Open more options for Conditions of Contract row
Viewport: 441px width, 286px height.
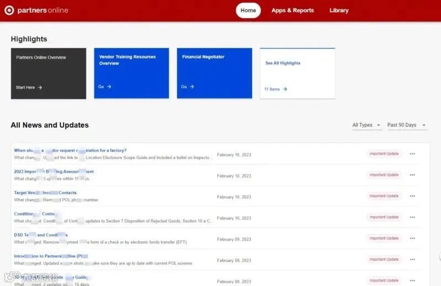[x=412, y=217]
